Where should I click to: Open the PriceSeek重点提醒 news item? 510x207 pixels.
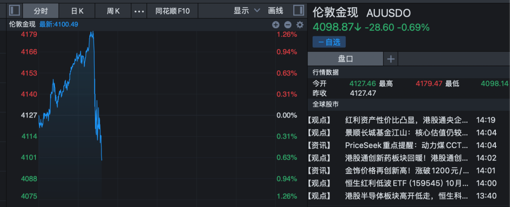(x=407, y=145)
